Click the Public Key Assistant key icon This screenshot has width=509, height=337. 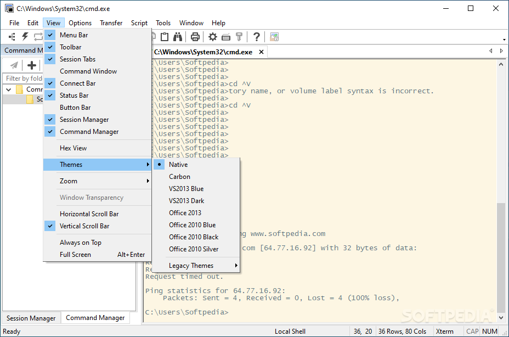[x=239, y=37]
